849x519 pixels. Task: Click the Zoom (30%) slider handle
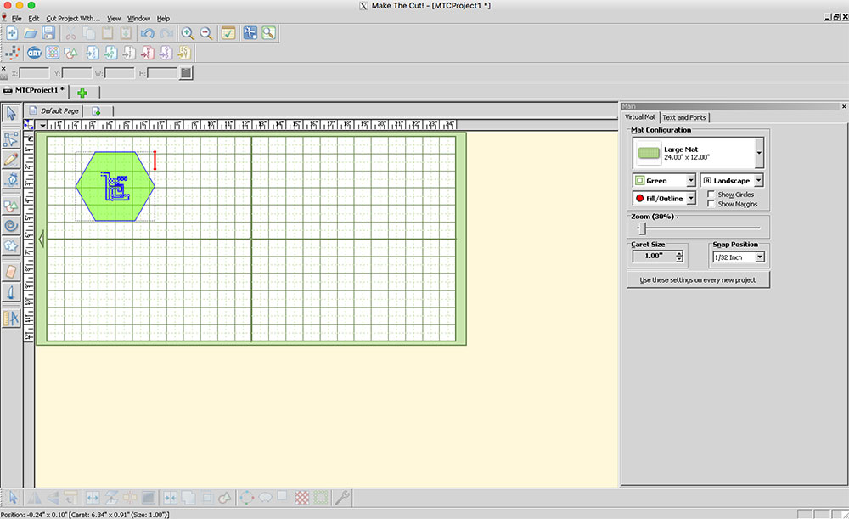click(x=643, y=228)
